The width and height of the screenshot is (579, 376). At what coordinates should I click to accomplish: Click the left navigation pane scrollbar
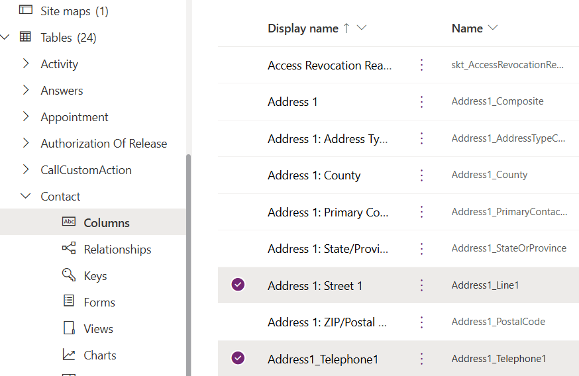coord(189,265)
